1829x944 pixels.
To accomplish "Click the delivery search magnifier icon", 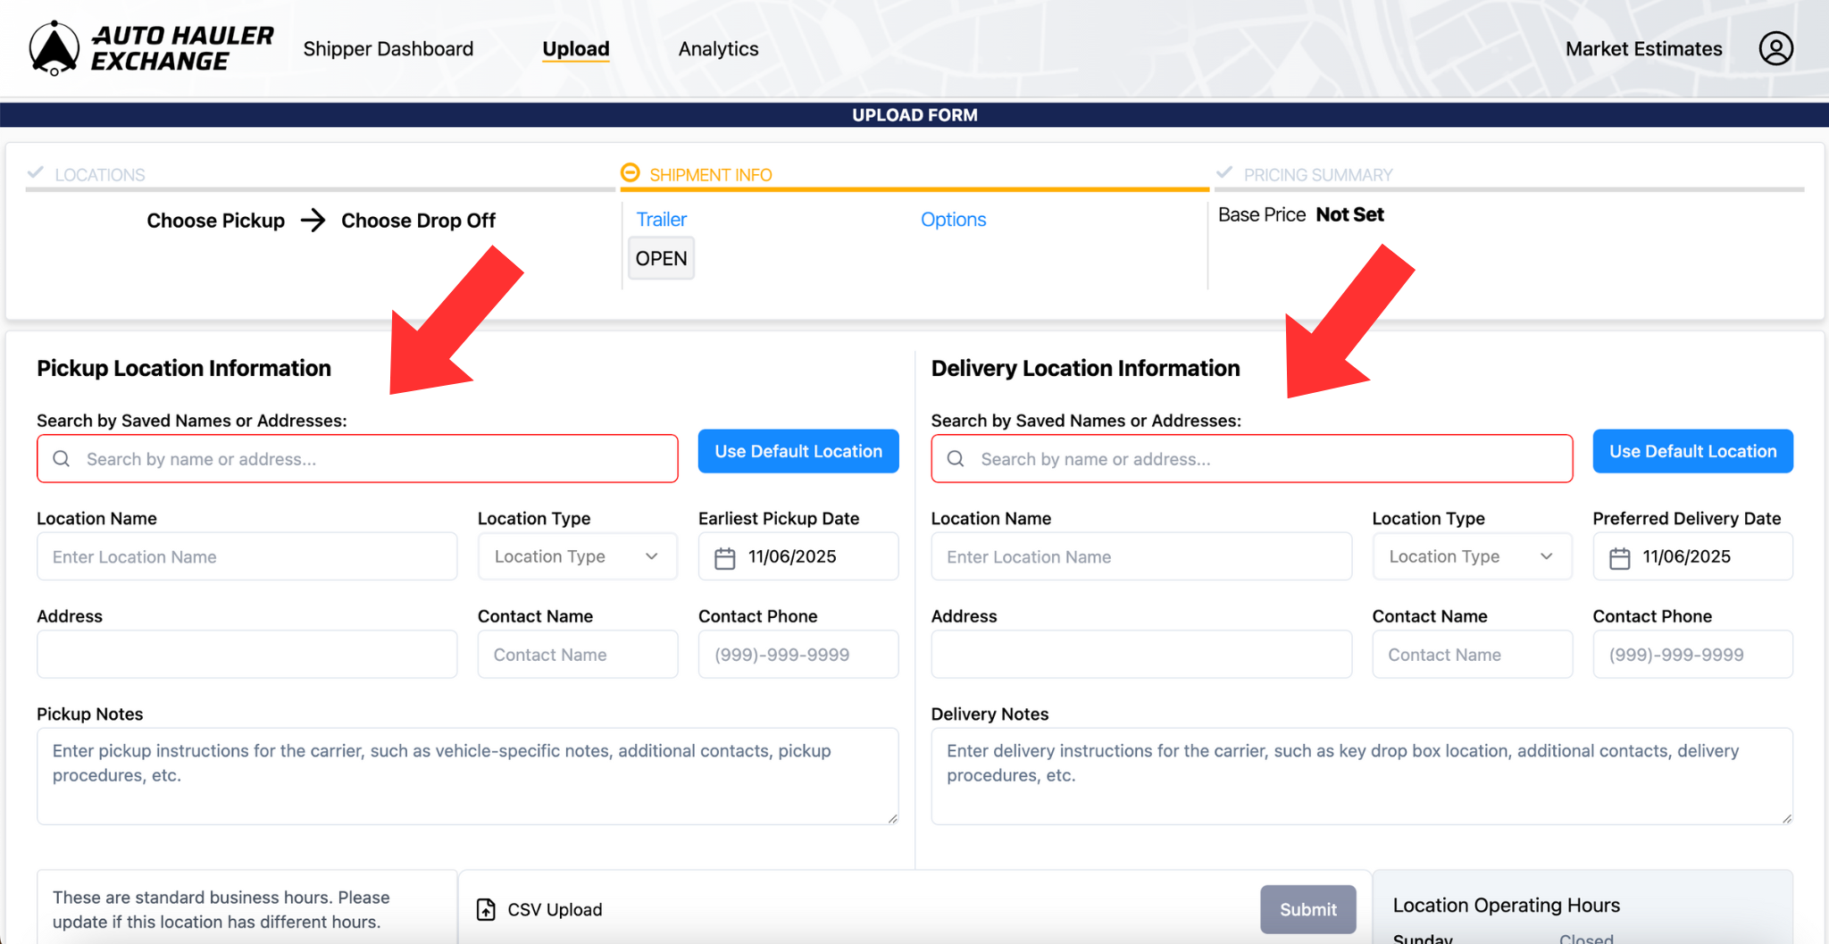I will 955,458.
